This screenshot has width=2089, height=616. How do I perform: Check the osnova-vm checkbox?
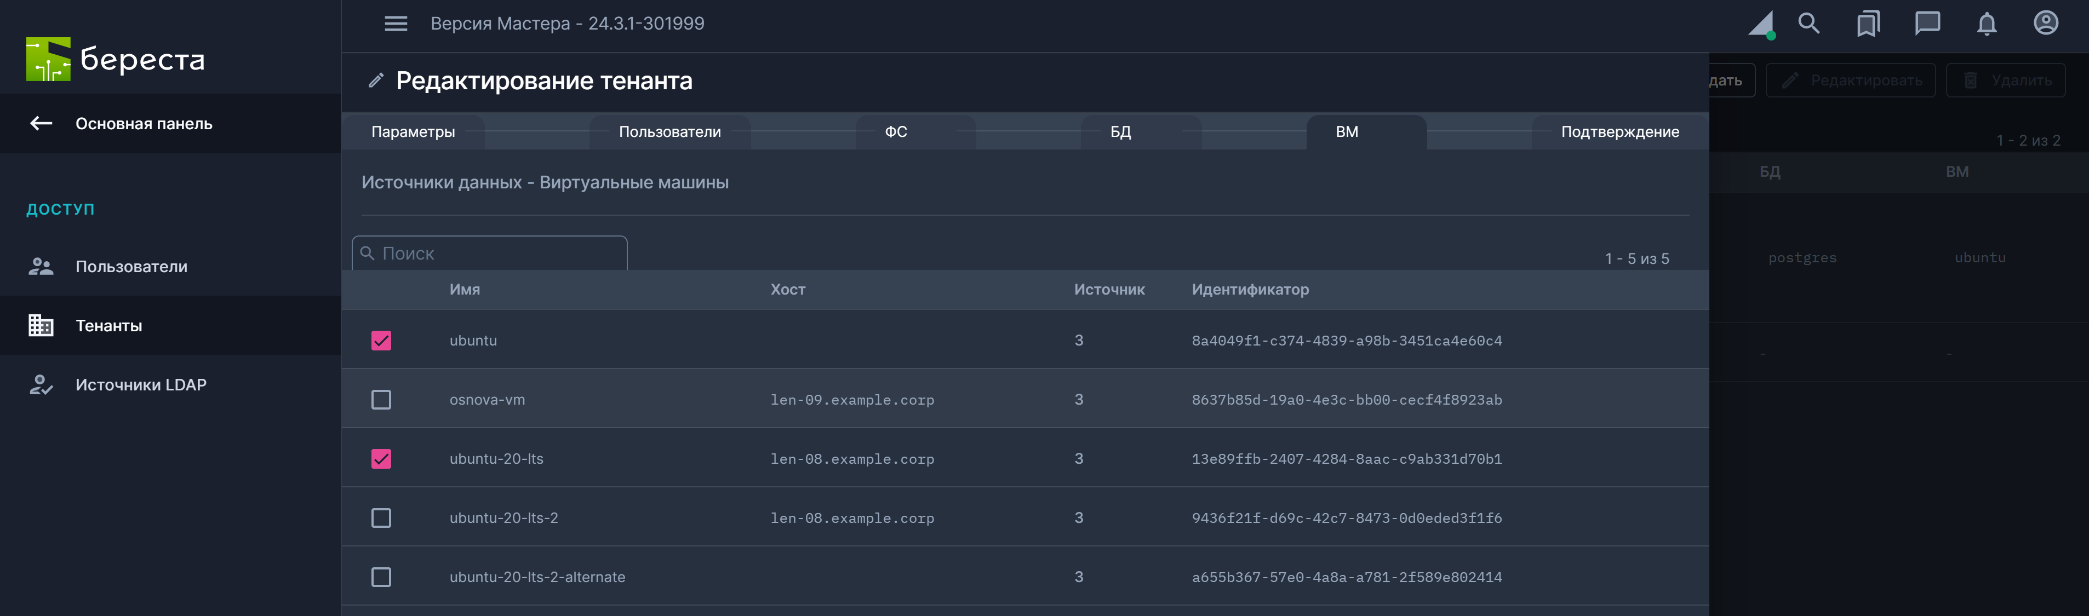[381, 400]
